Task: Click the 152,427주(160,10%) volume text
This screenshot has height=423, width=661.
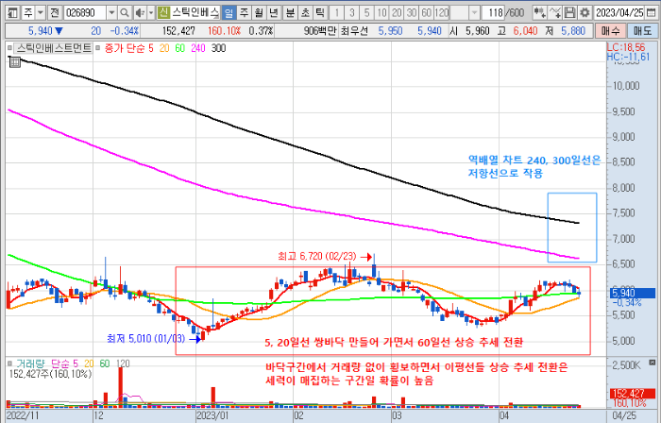Action: [50, 374]
